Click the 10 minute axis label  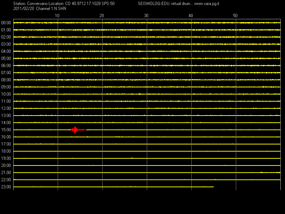pos(57,16)
